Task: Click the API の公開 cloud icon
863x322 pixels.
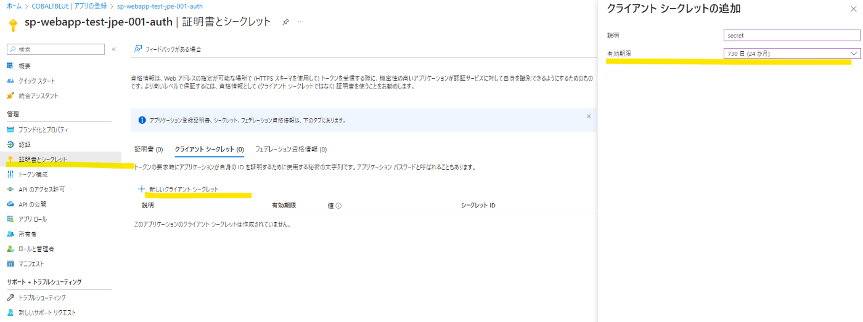Action: click(10, 204)
